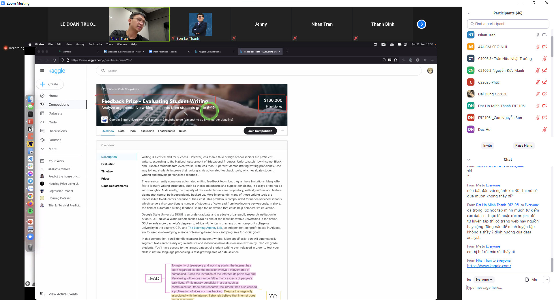The height and width of the screenshot is (300, 554).
Task: Toggle AAHCM SRO NHI's muted microphone icon
Action: [x=538, y=47]
